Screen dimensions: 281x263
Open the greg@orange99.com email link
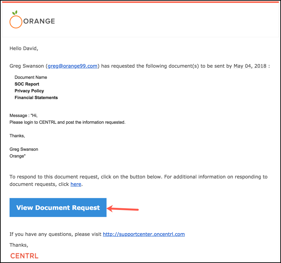point(72,66)
